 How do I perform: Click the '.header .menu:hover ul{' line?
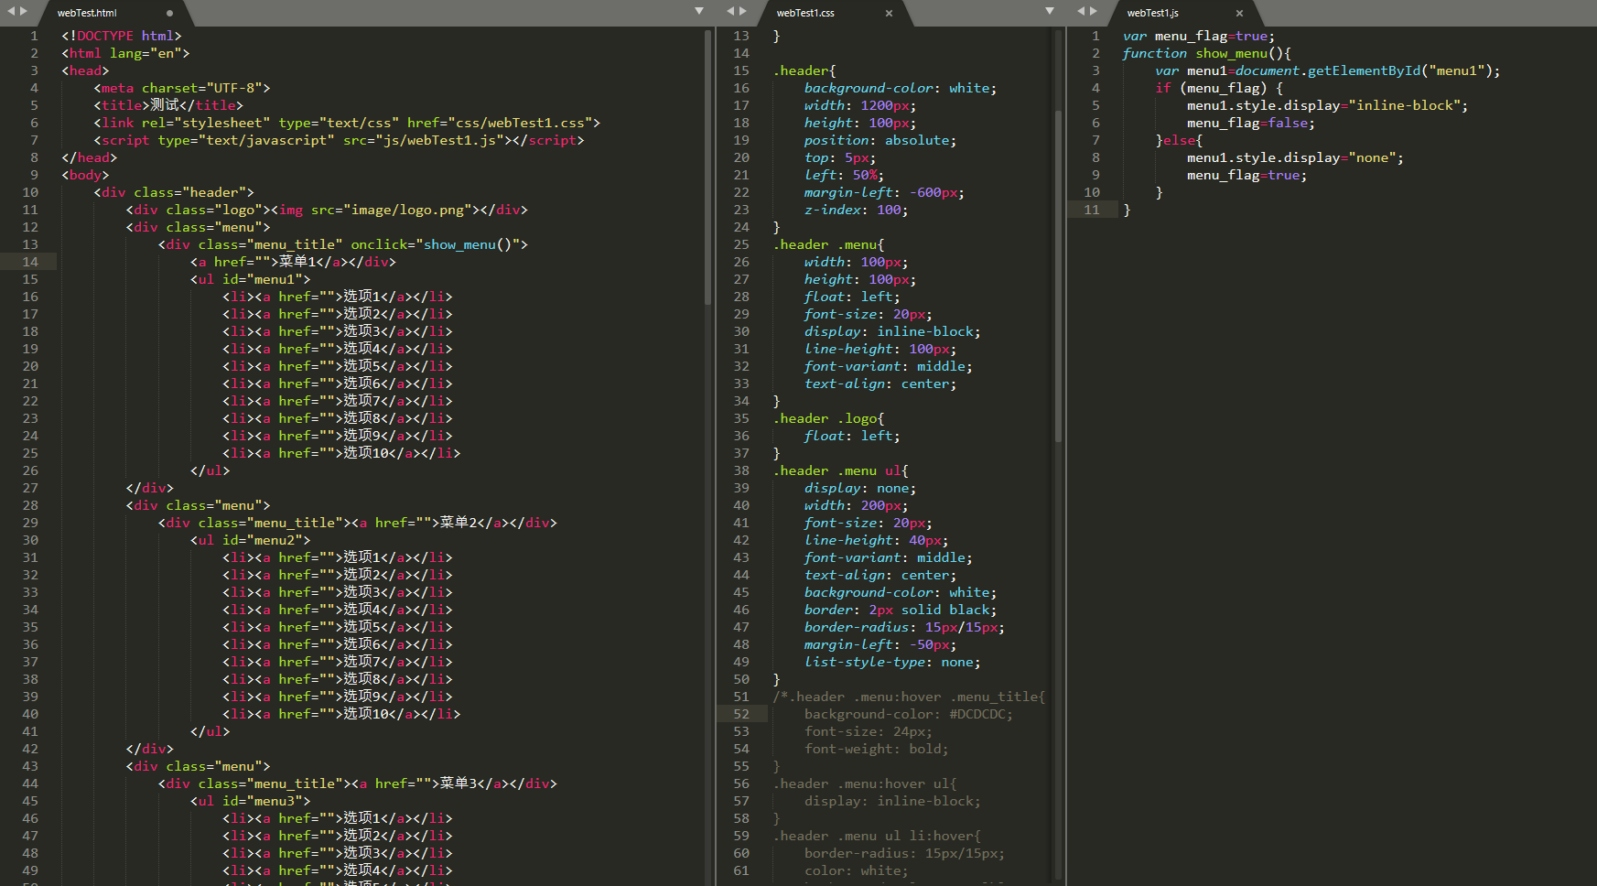[865, 783]
